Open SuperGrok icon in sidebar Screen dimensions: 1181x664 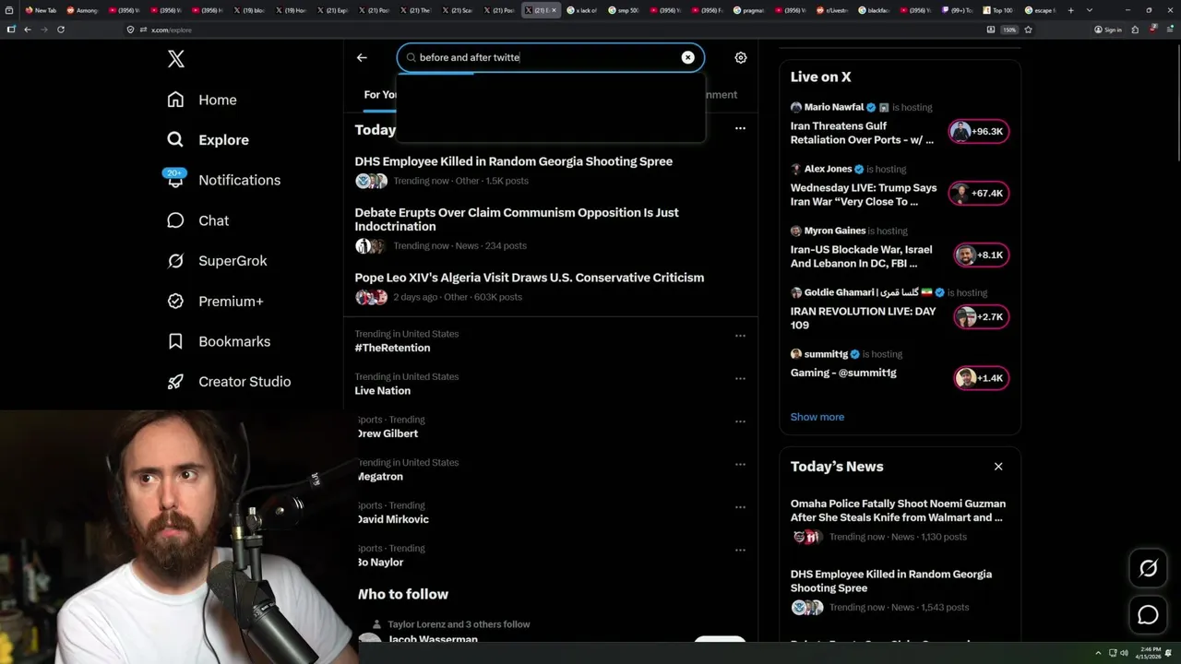click(x=175, y=261)
